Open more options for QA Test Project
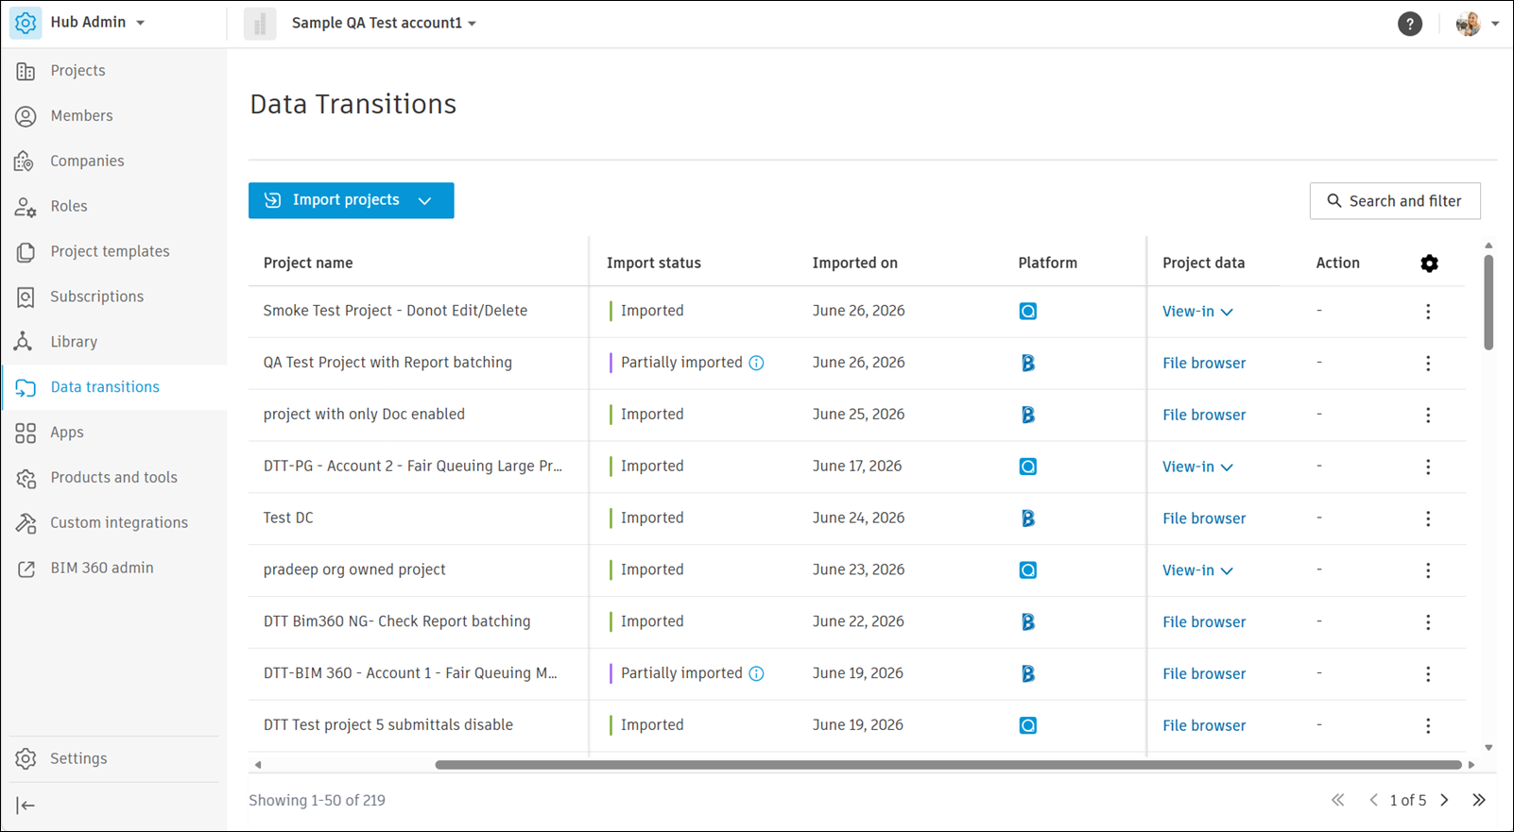This screenshot has width=1514, height=832. tap(1428, 364)
